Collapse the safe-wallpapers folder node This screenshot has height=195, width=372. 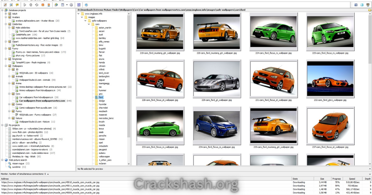click(x=85, y=21)
